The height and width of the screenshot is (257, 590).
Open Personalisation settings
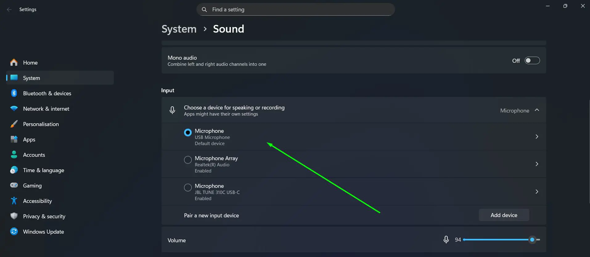(x=41, y=124)
